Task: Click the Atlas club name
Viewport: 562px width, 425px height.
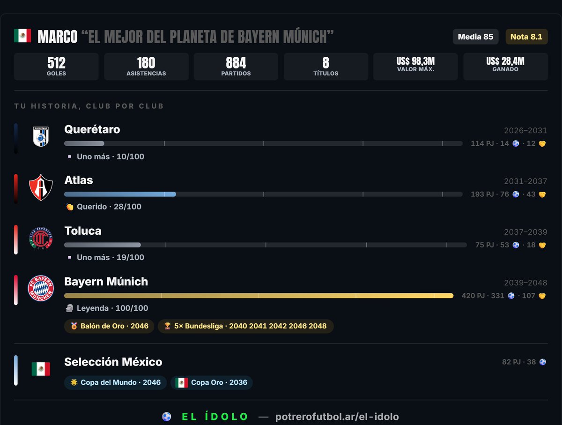Action: click(79, 180)
